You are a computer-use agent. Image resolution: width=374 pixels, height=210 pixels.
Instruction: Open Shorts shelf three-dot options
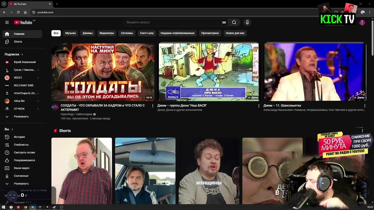click(x=362, y=131)
